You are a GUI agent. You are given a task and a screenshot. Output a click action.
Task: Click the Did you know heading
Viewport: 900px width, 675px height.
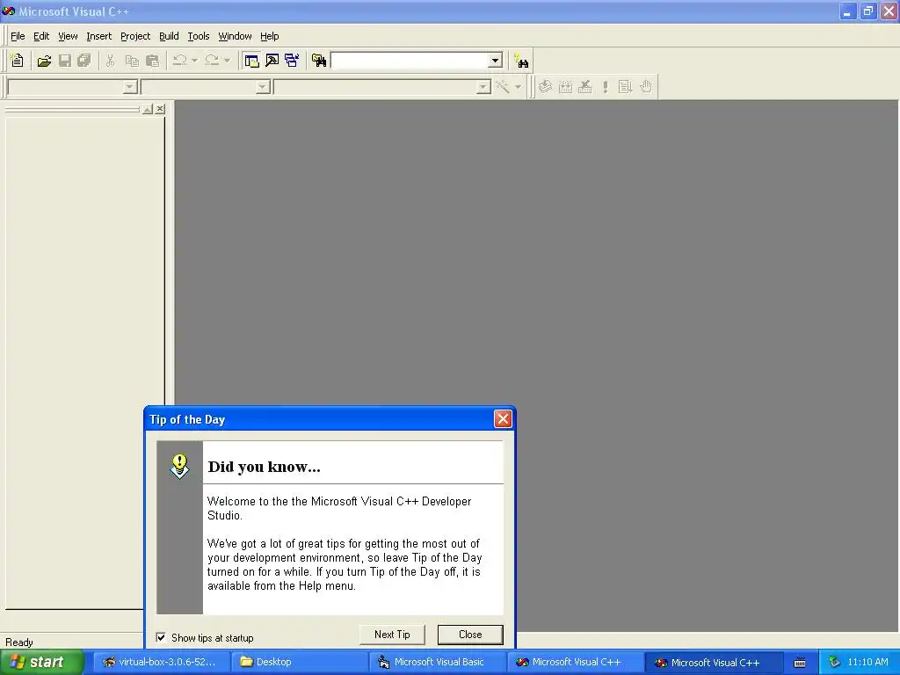click(264, 466)
